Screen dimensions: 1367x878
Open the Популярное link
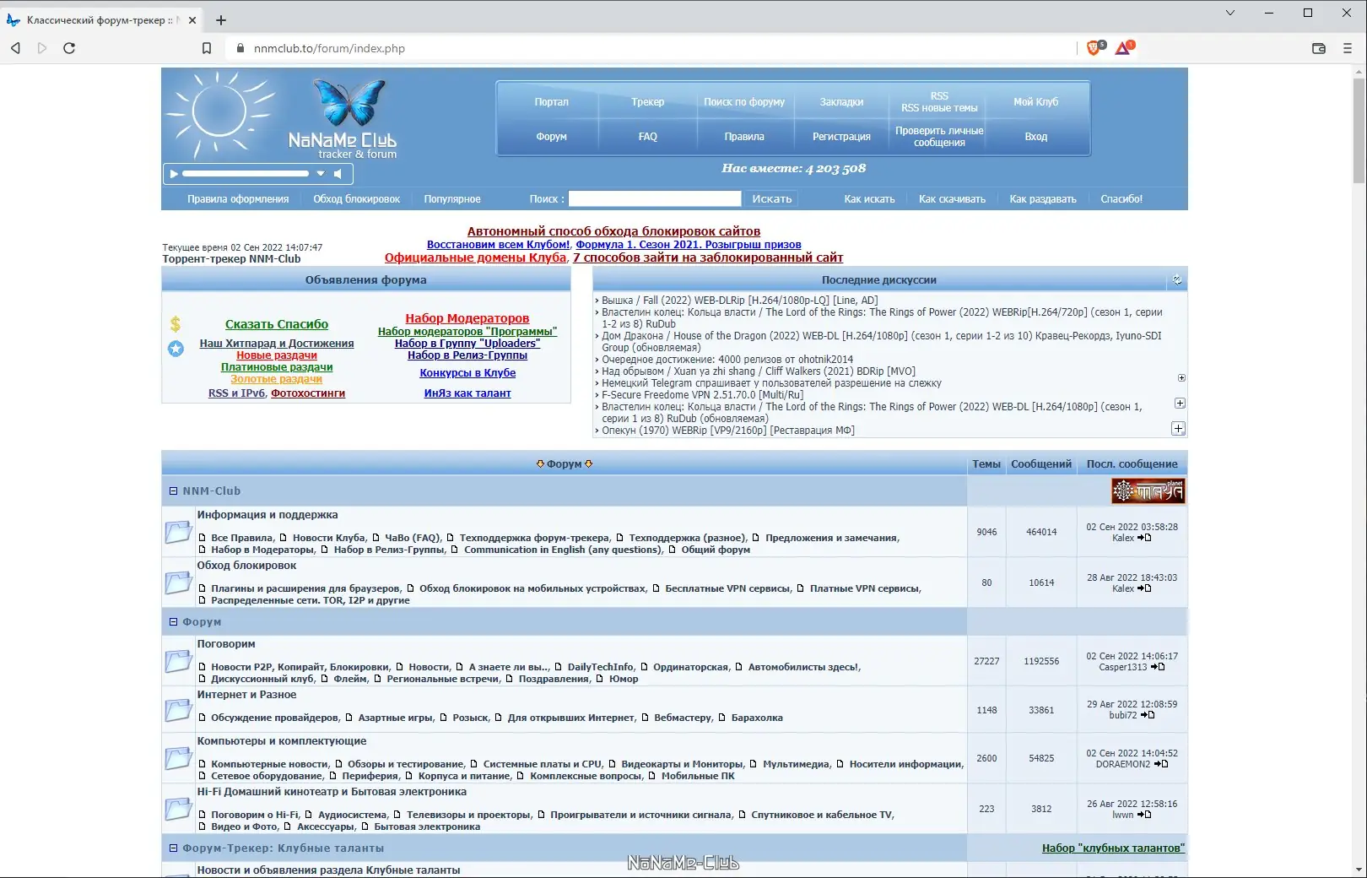452,199
